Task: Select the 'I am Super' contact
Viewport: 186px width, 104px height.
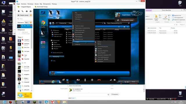Action: pyautogui.click(x=24, y=51)
